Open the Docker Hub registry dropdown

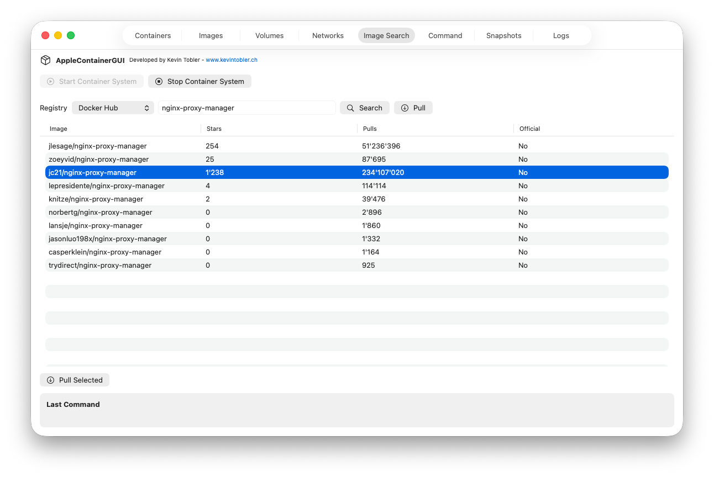tap(113, 108)
